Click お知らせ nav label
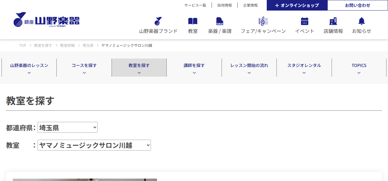 point(362,31)
